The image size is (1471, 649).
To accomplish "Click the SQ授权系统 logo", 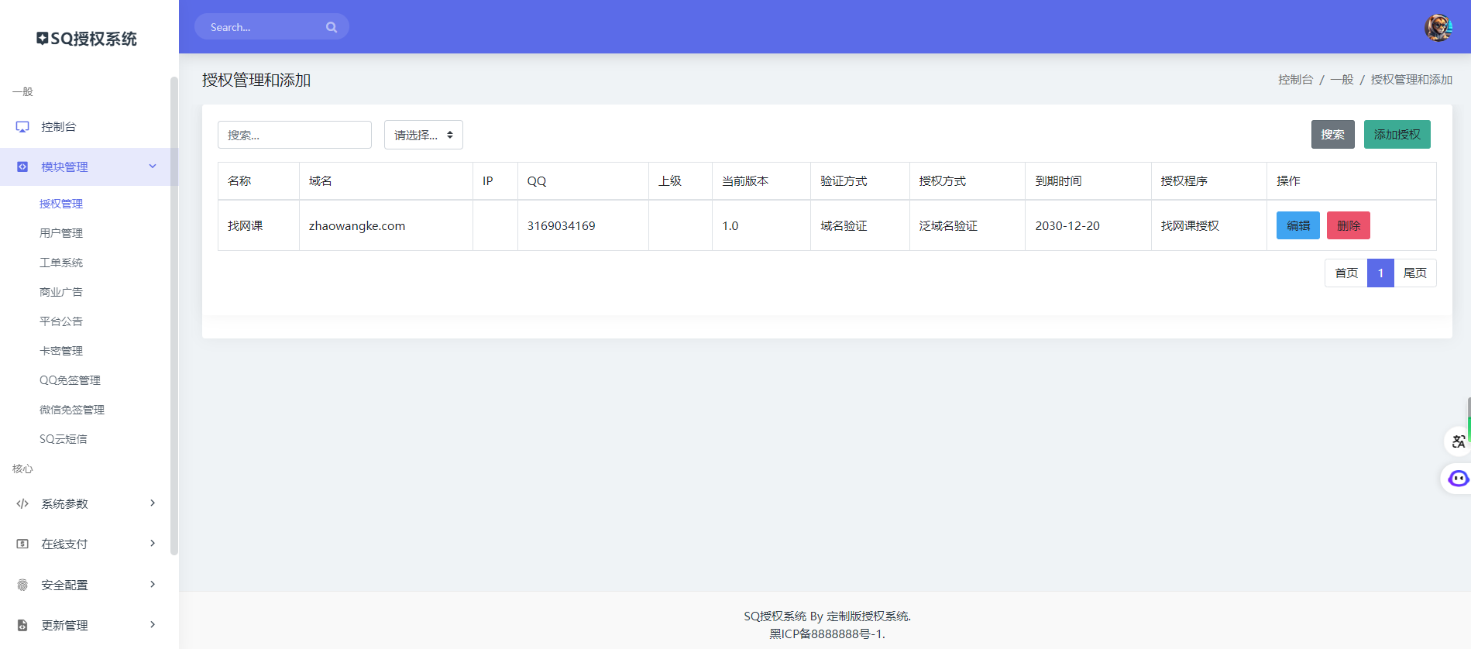I will [x=87, y=39].
